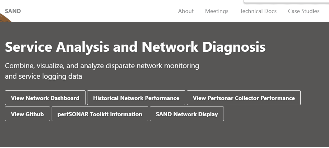
Task: Click the View Network Dashboard button
Action: 45,98
